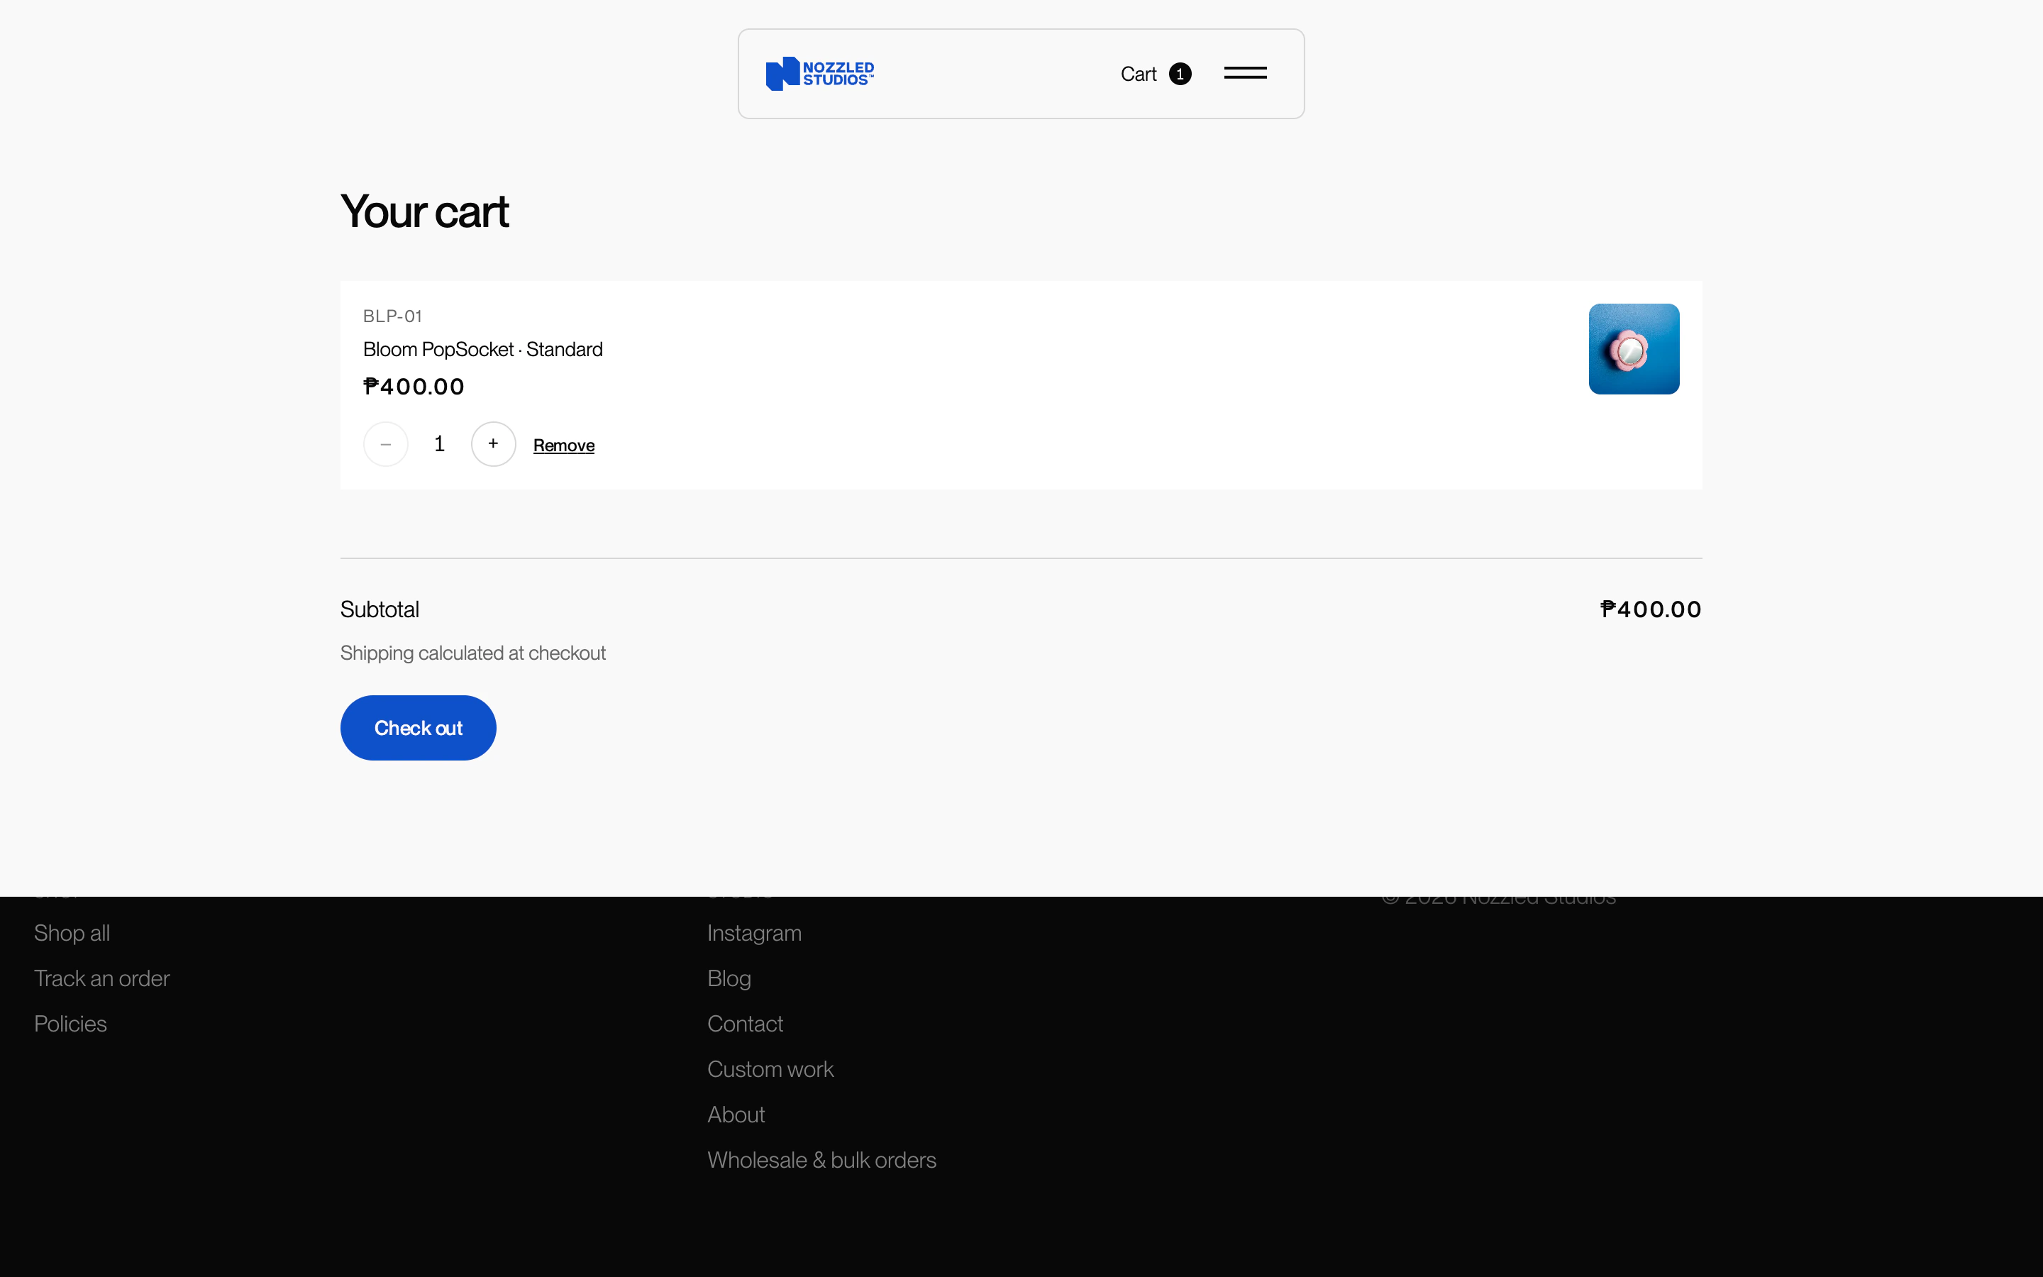Open the Nozzled Studios logo home link
2043x1277 pixels.
click(820, 74)
